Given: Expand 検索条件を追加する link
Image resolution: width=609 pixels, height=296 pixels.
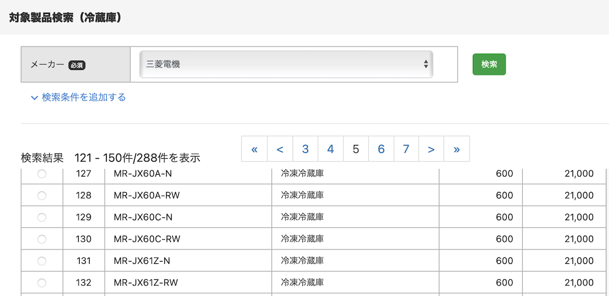Looking at the screenshot, I should tap(79, 97).
